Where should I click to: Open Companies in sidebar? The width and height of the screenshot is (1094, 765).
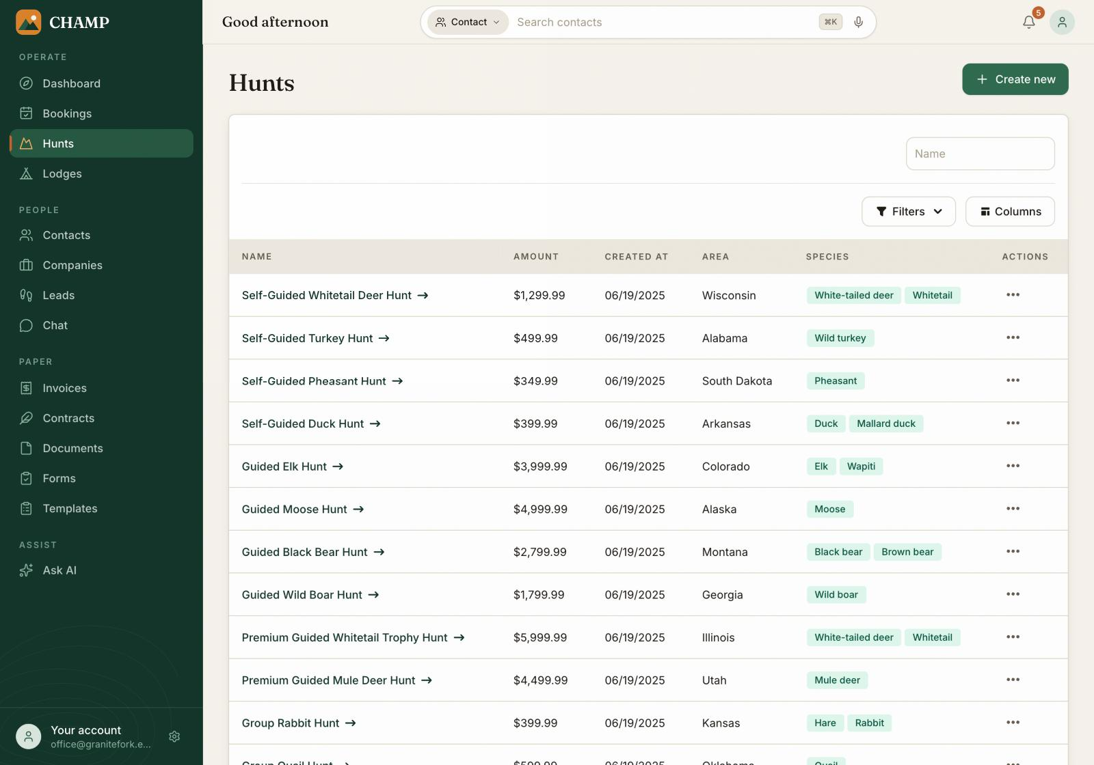[x=101, y=265]
